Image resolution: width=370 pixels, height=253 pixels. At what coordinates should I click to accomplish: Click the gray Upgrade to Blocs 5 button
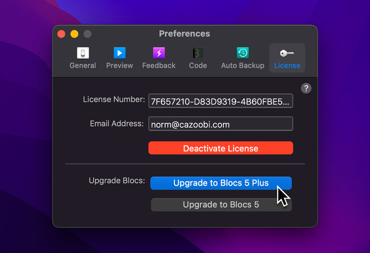[221, 204]
